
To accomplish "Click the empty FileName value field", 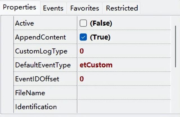I will coord(124,93).
